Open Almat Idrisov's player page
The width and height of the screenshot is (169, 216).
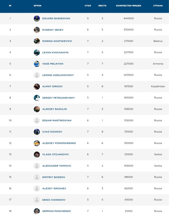click(53, 86)
